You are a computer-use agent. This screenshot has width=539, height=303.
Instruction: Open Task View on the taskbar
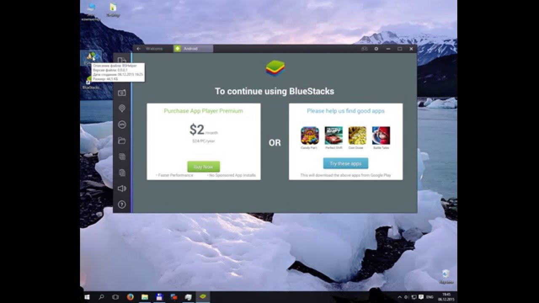pyautogui.click(x=115, y=297)
